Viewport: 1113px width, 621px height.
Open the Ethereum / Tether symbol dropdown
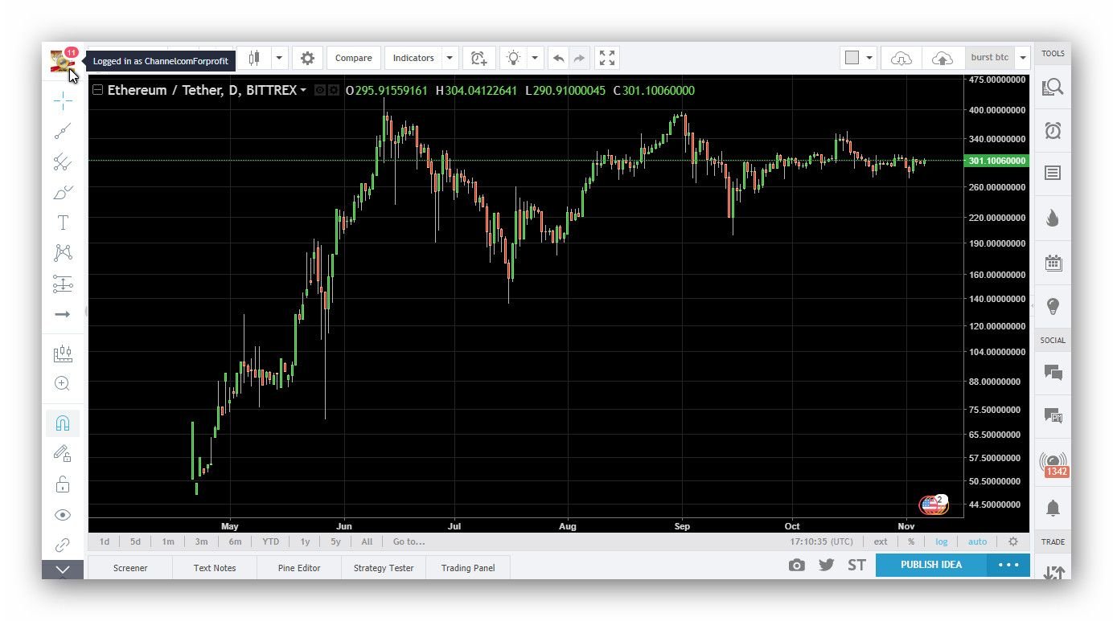303,91
